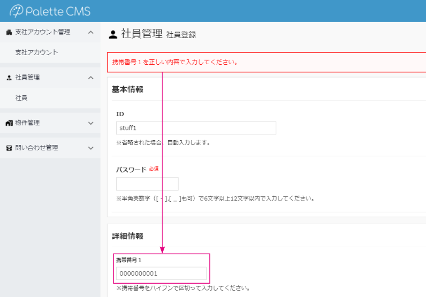Open the 支社アカウント submenu item
The width and height of the screenshot is (426, 297).
pyautogui.click(x=36, y=52)
